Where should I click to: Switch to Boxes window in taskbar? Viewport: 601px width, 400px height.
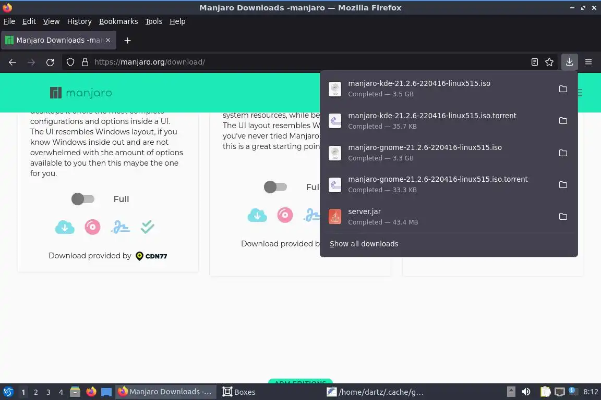tap(239, 392)
